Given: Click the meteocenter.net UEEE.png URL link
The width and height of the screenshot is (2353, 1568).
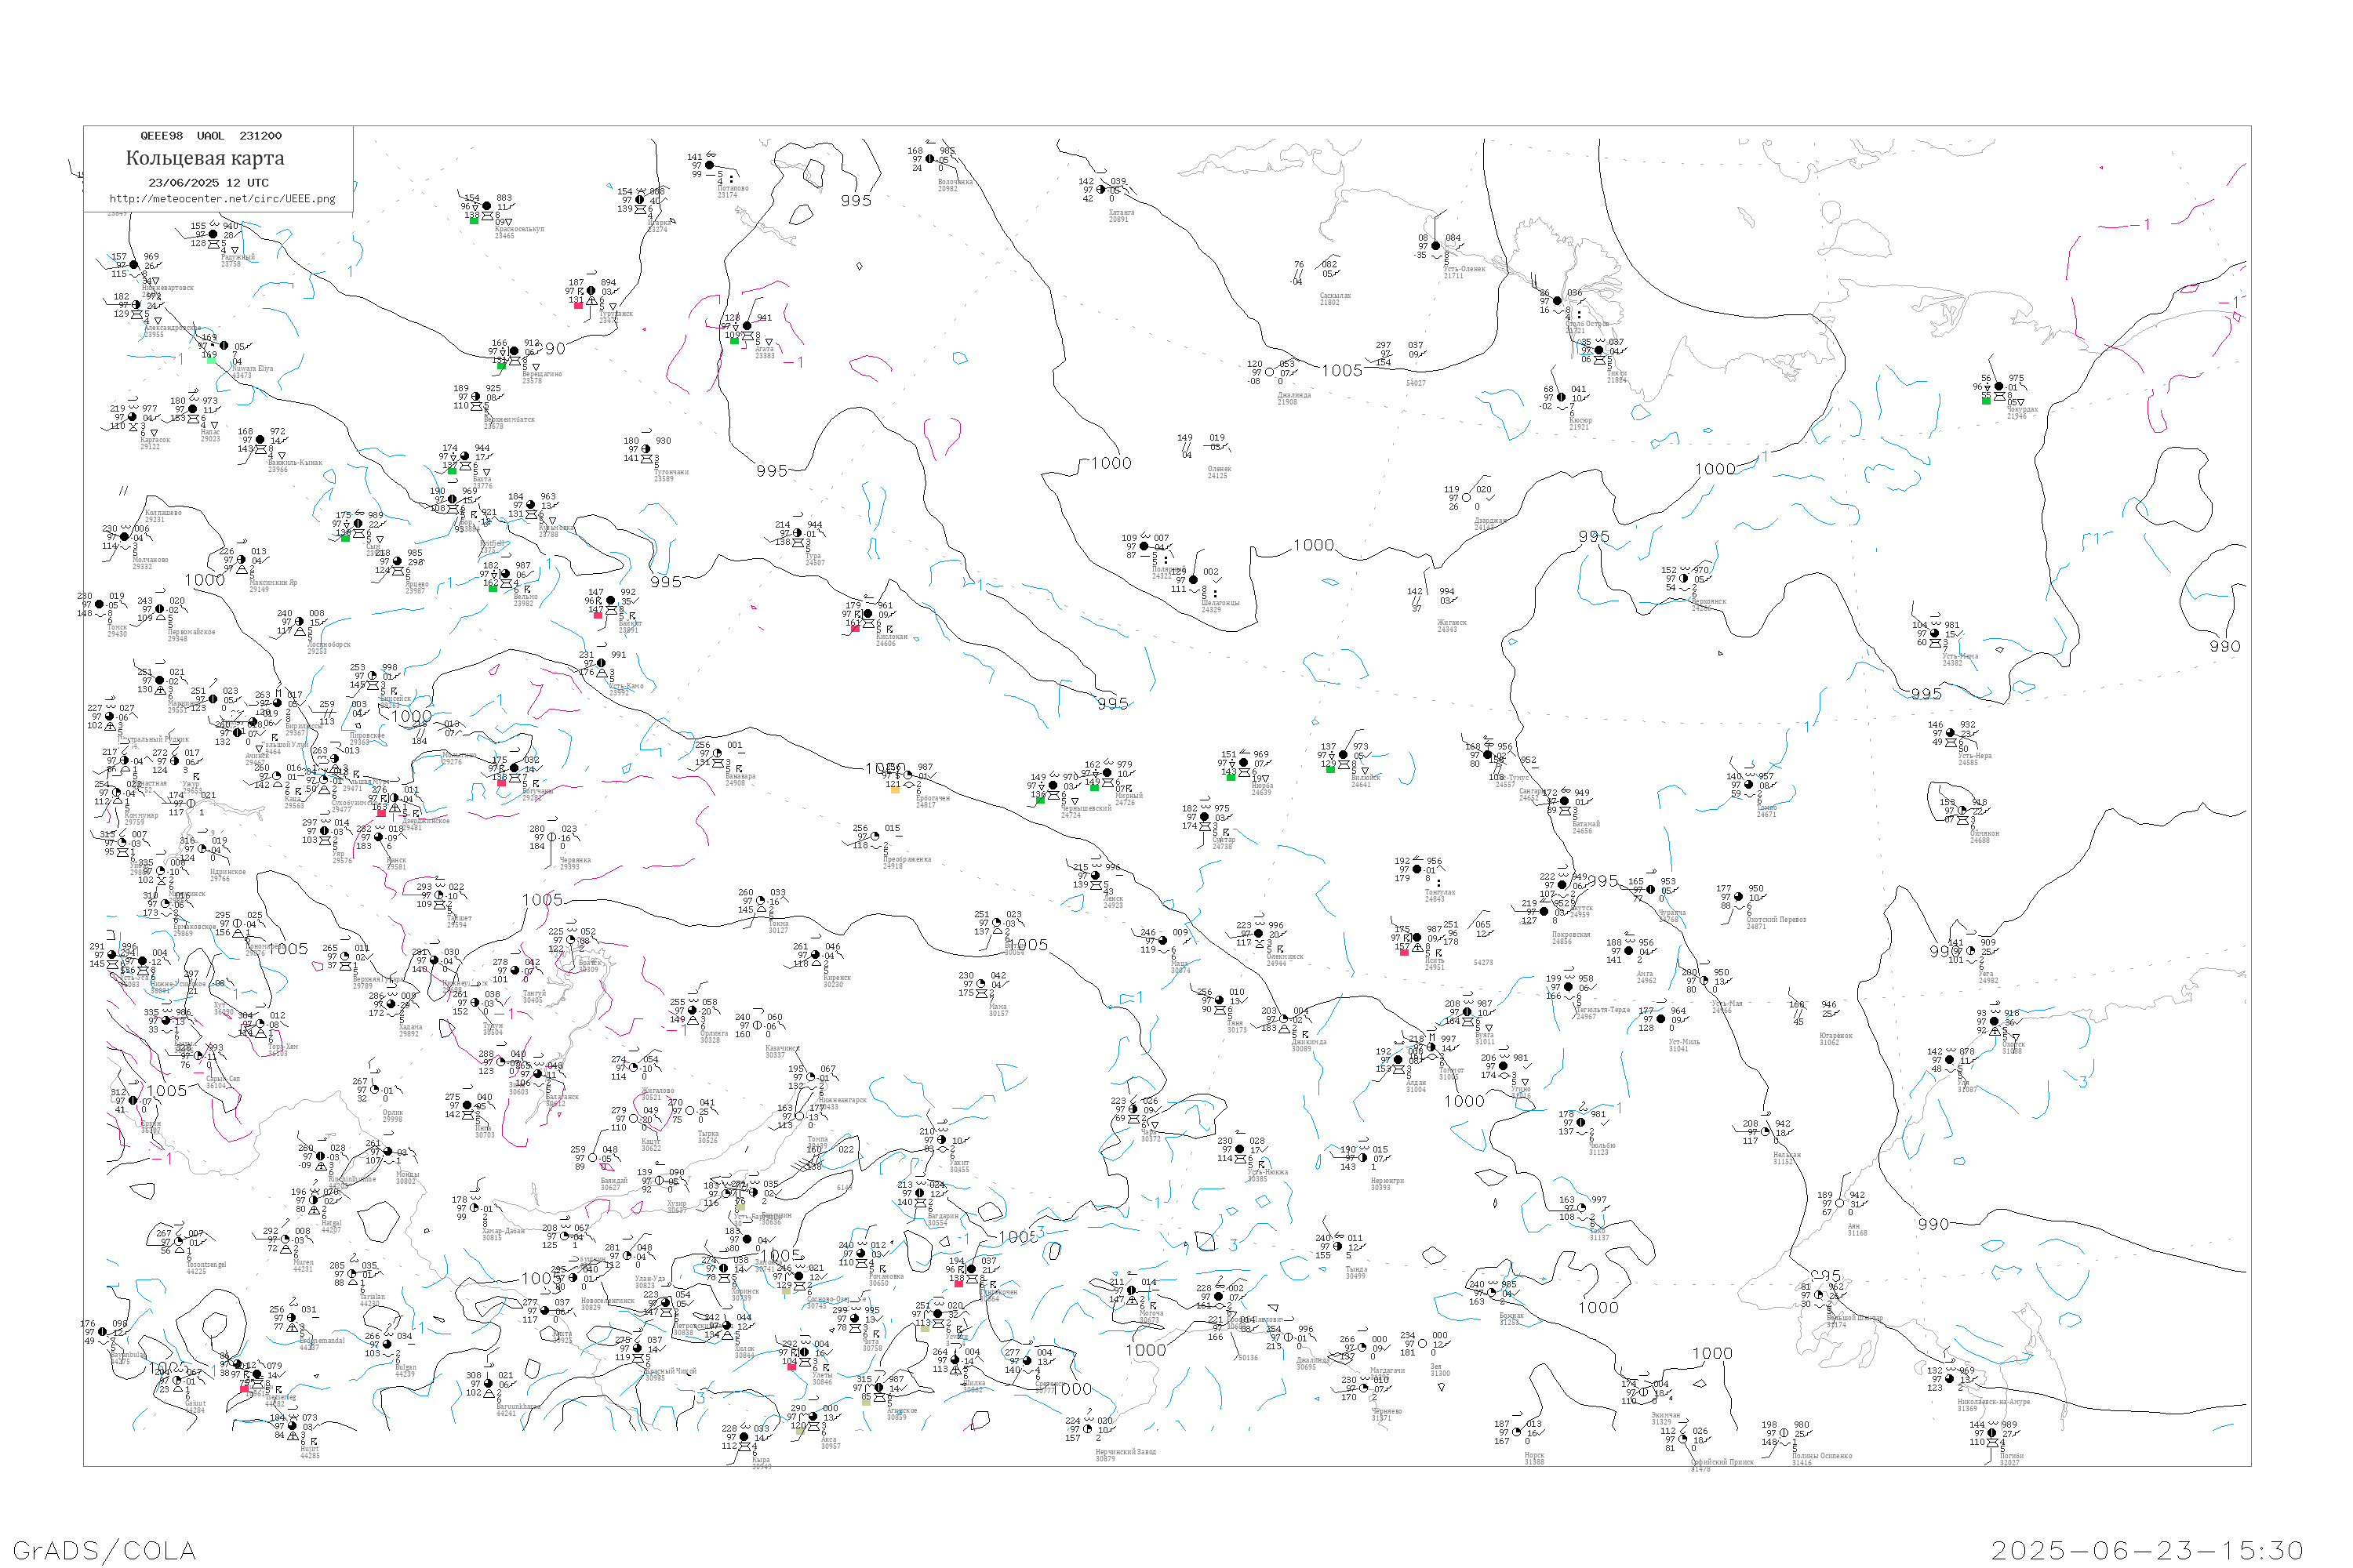Looking at the screenshot, I should pyautogui.click(x=222, y=199).
